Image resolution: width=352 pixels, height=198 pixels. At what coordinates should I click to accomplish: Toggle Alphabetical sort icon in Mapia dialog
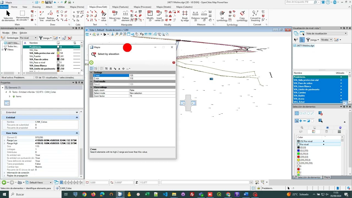tap(96, 68)
